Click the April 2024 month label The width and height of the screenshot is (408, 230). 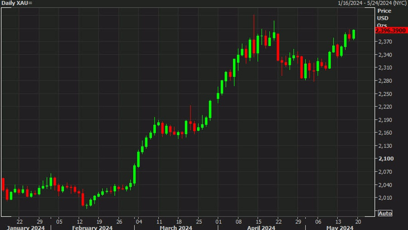pyautogui.click(x=261, y=228)
